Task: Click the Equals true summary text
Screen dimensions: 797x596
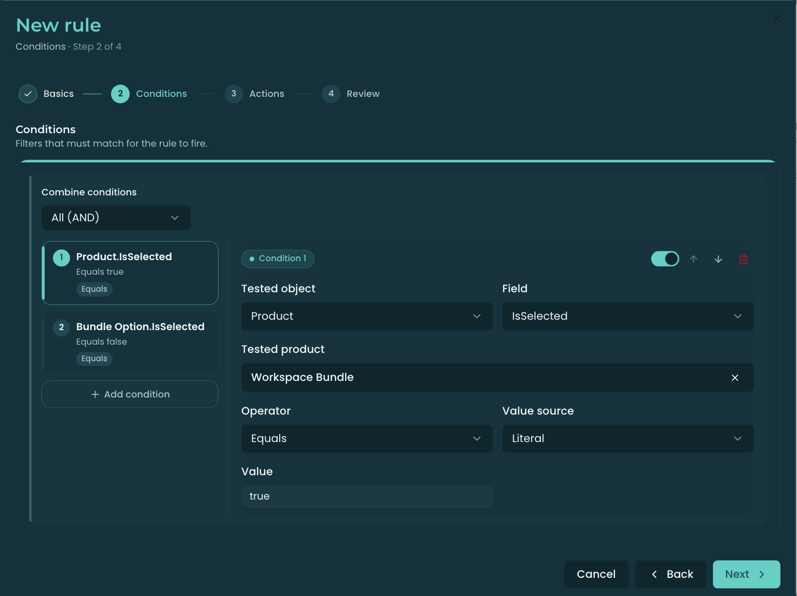Action: (100, 272)
